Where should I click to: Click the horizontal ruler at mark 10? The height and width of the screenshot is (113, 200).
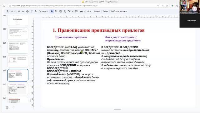[102, 16]
